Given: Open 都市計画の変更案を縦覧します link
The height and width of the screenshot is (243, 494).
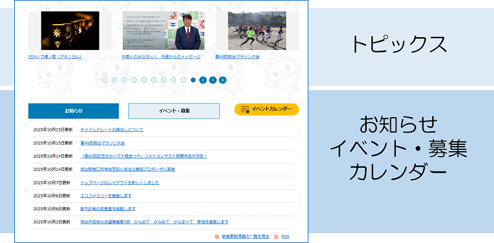Looking at the screenshot, I should [x=108, y=209].
